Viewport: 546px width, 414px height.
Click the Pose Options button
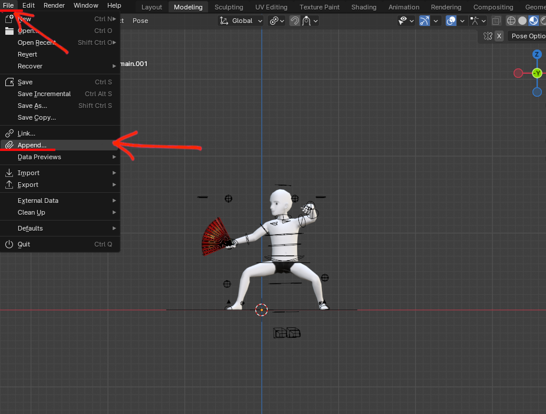coord(528,36)
